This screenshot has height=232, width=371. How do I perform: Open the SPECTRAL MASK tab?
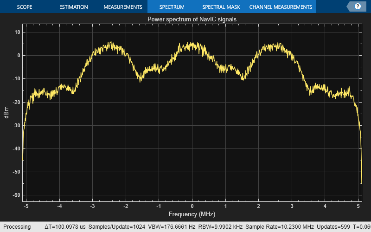[x=221, y=7]
